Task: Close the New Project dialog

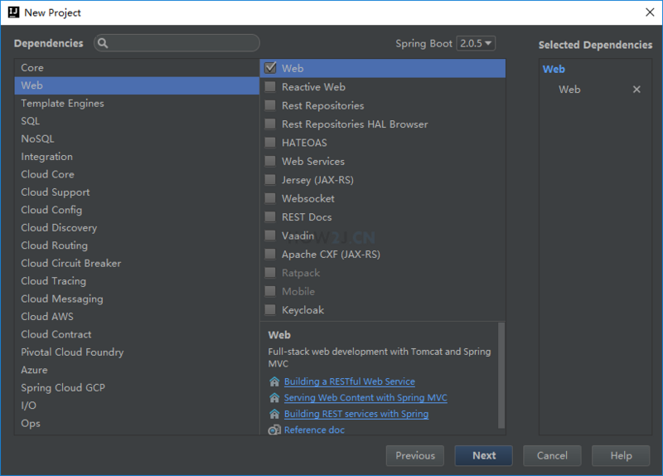Action: click(x=649, y=12)
